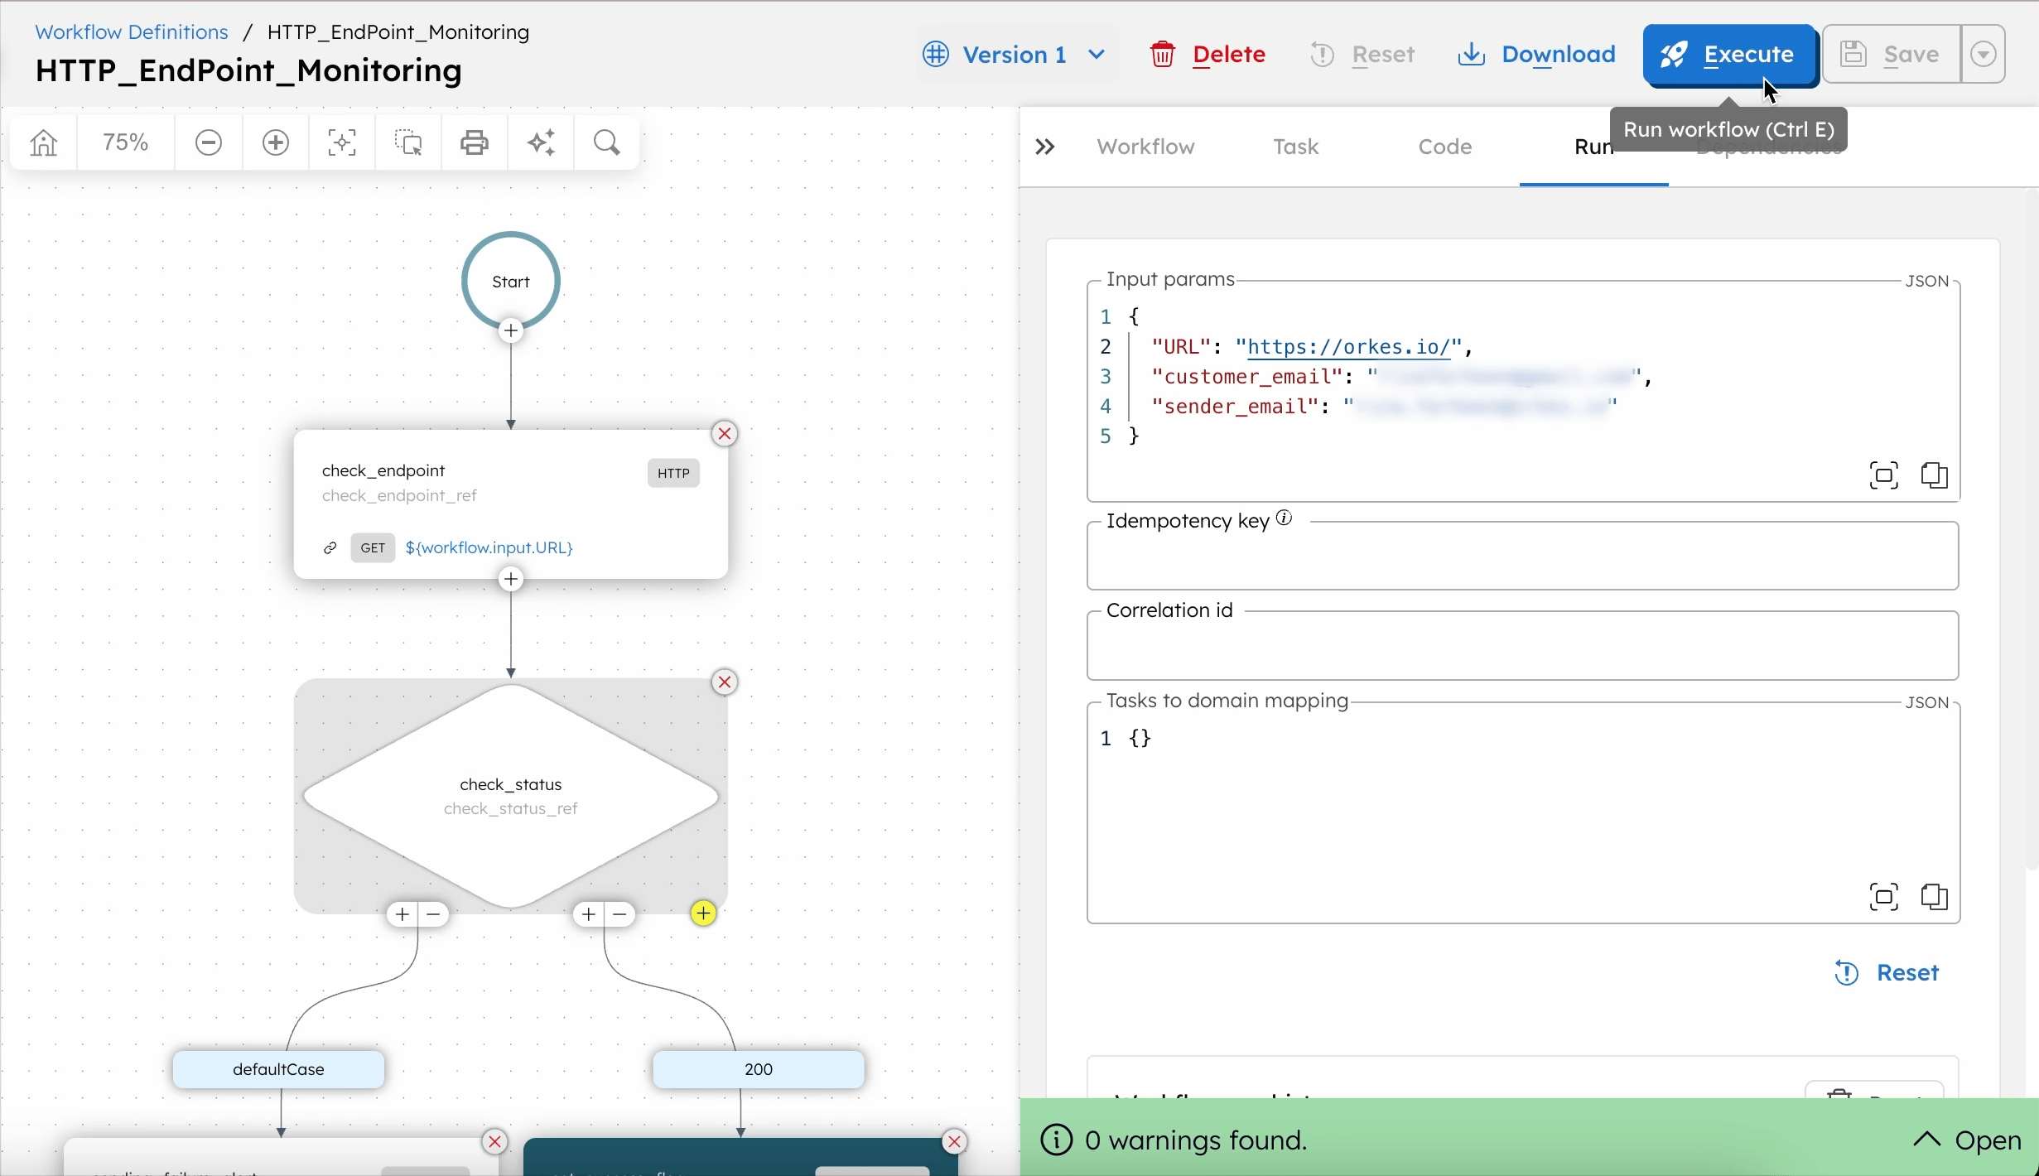Add task to the 200 branch

(589, 914)
